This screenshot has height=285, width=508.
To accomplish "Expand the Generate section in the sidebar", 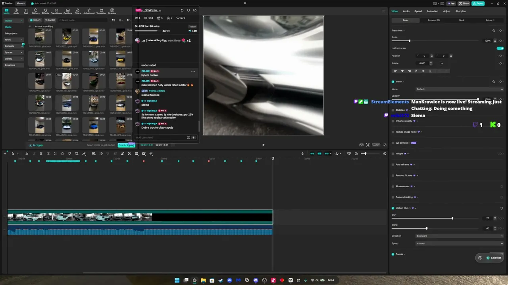I will (x=13, y=46).
